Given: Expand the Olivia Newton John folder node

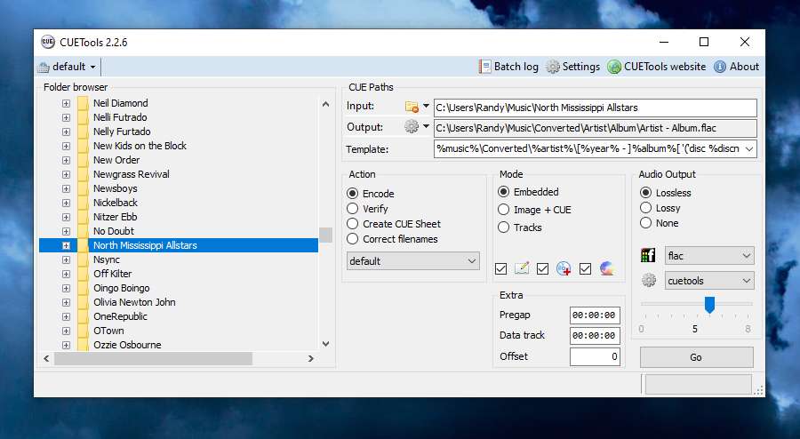Looking at the screenshot, I should pyautogui.click(x=66, y=302).
